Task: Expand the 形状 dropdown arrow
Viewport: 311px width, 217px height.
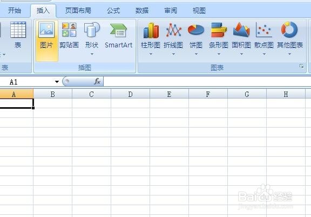Action: point(92,54)
